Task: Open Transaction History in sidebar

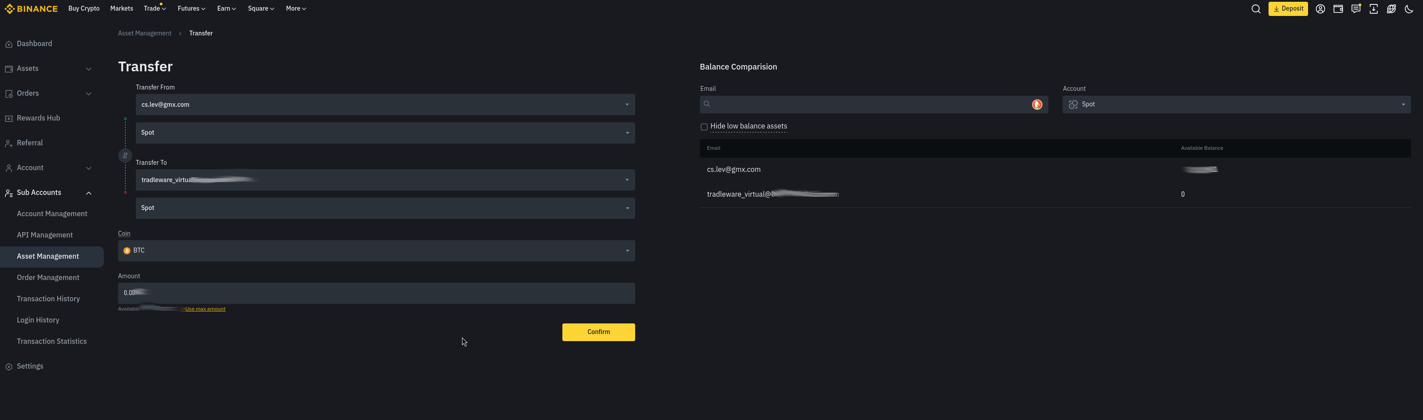Action: [x=48, y=299]
